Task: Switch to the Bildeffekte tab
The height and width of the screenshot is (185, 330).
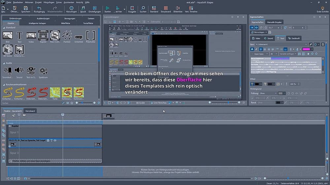Action: pyautogui.click(x=65, y=23)
